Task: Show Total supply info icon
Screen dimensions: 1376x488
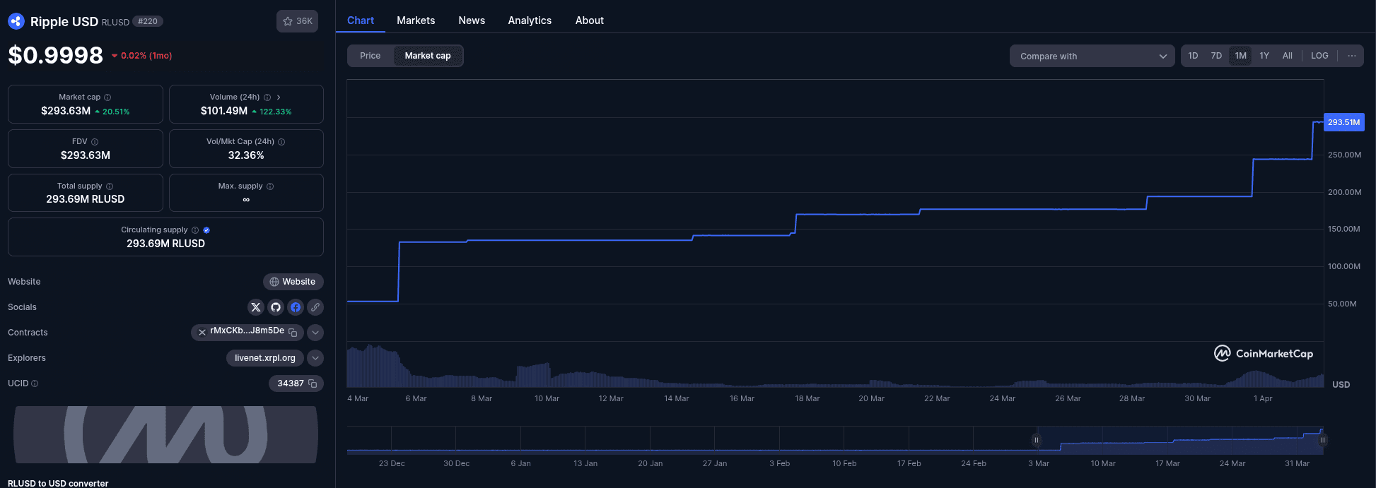Action: point(110,186)
